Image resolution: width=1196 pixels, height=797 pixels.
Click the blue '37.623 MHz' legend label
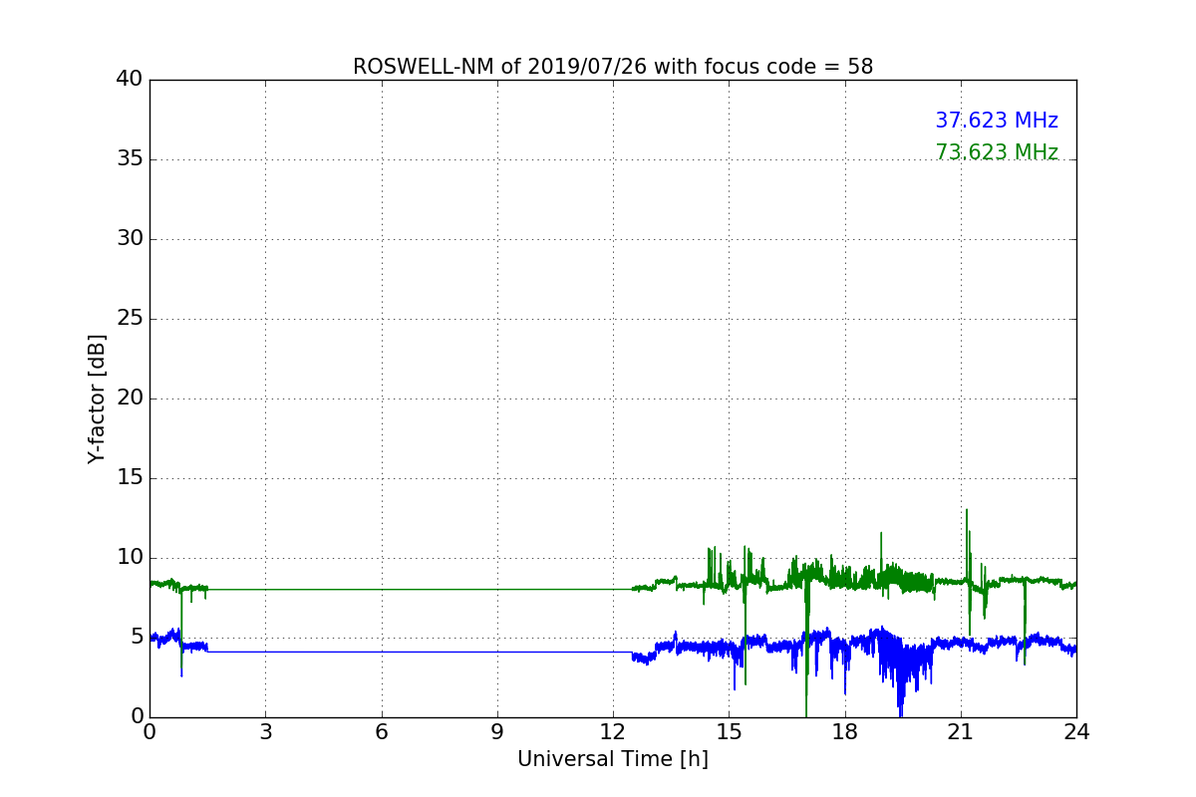point(997,121)
